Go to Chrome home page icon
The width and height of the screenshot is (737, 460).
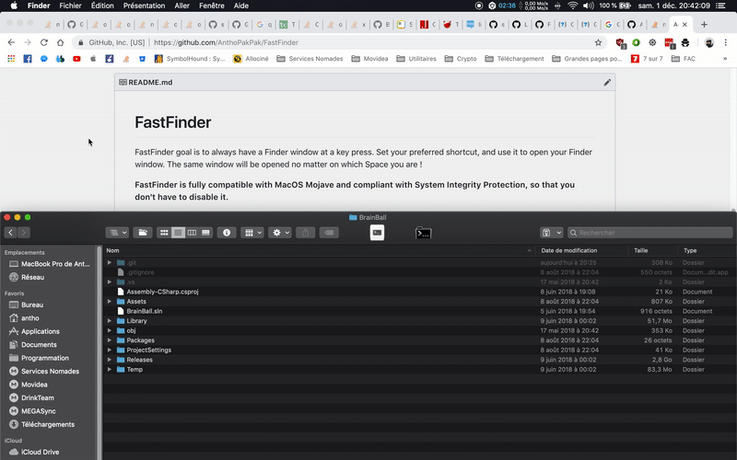pyautogui.click(x=60, y=42)
